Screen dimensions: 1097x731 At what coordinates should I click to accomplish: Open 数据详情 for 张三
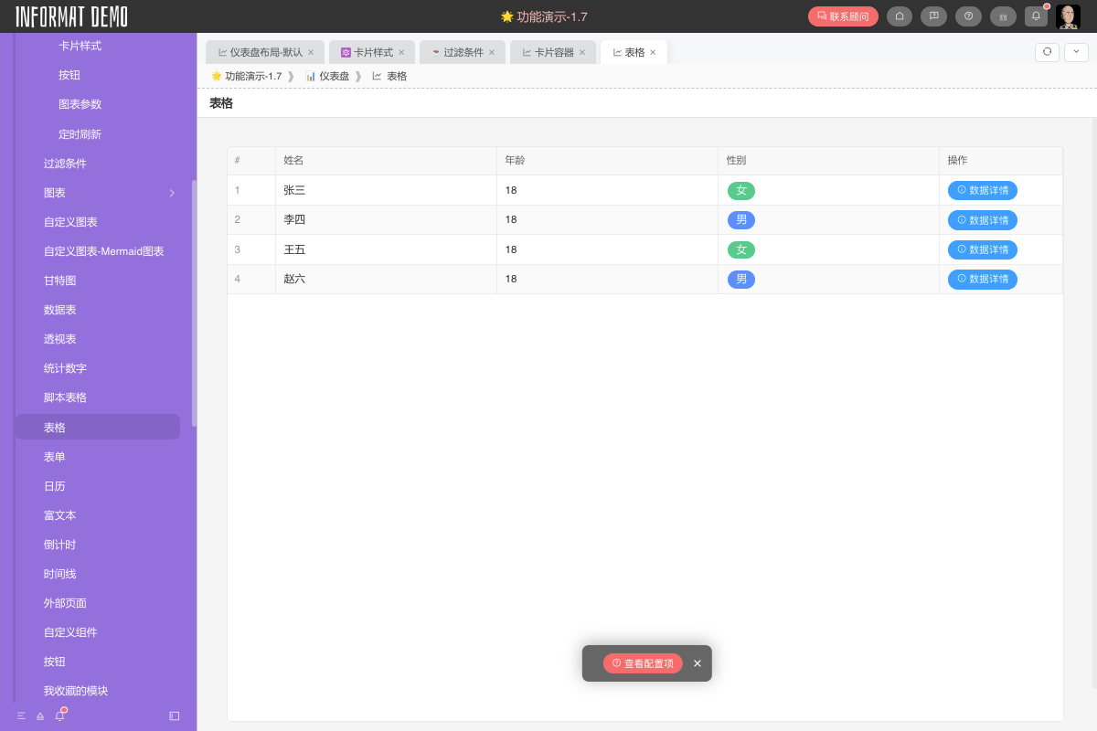click(x=982, y=190)
